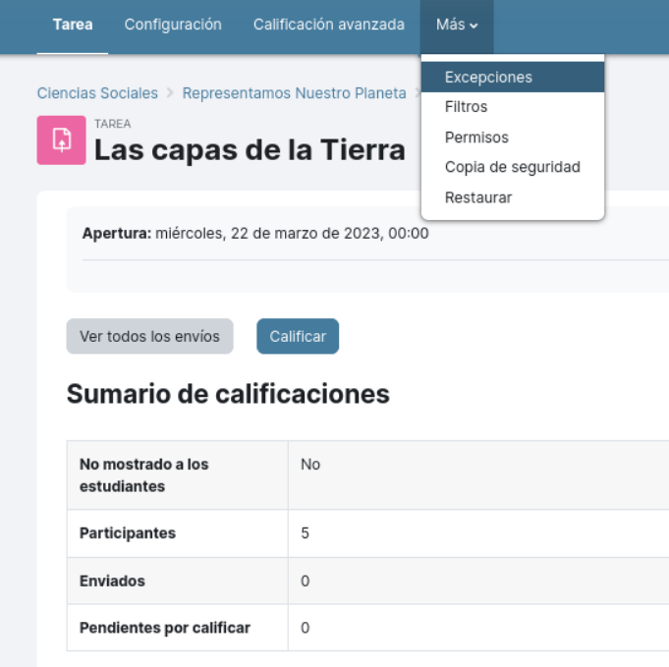669x667 pixels.
Task: Click the Apertura date text
Action: [255, 234]
